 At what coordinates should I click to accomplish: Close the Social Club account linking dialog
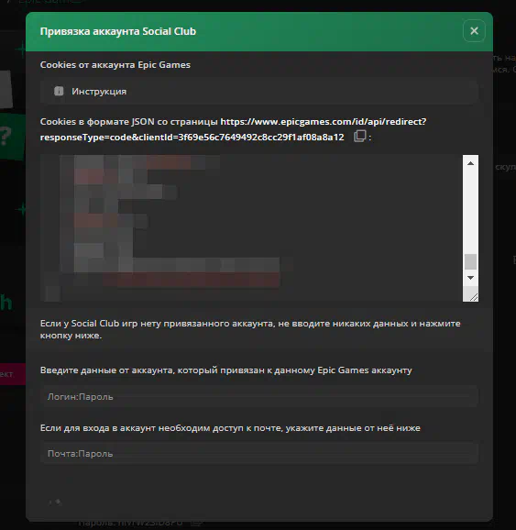coord(474,31)
